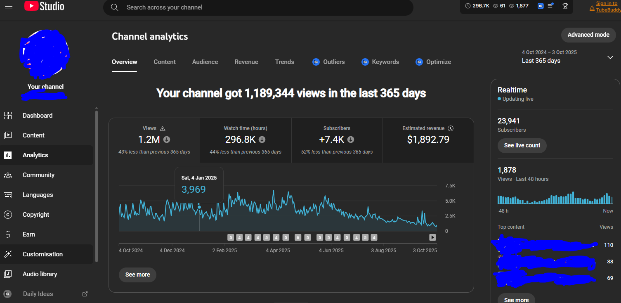Image resolution: width=621 pixels, height=303 pixels.
Task: Click See live count button
Action: point(522,145)
